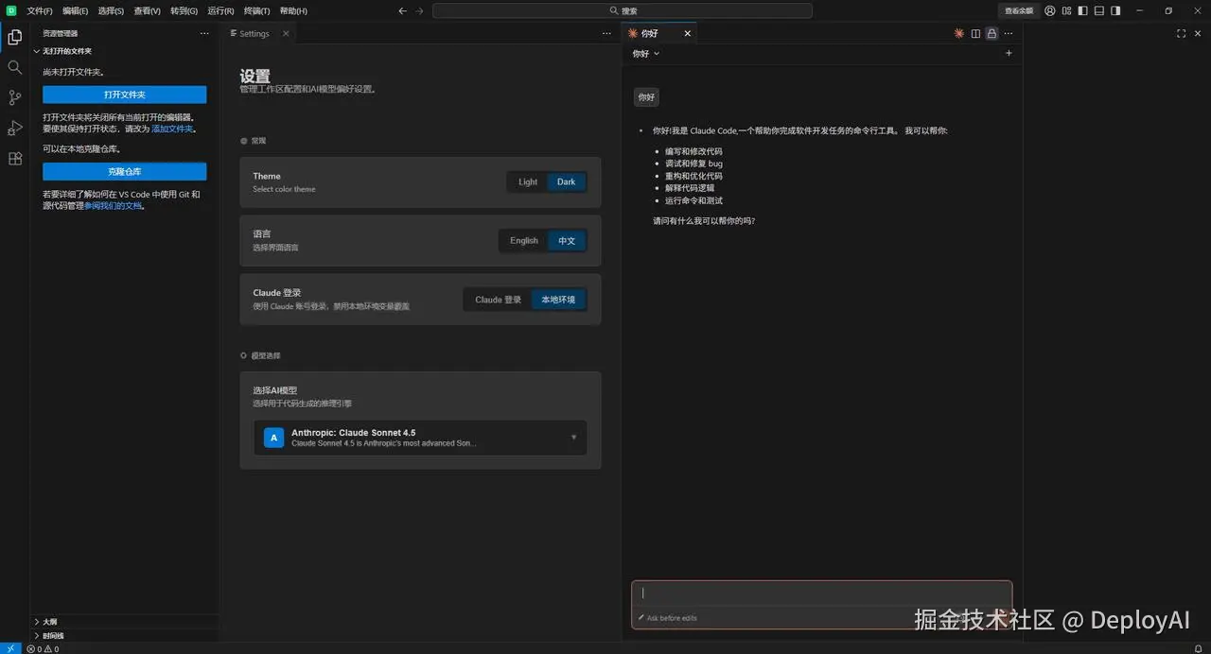Click the app logo in the title bar
Image resolution: width=1211 pixels, height=654 pixels.
(x=11, y=10)
